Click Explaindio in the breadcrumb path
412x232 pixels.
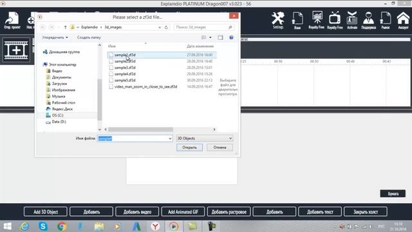(x=89, y=27)
